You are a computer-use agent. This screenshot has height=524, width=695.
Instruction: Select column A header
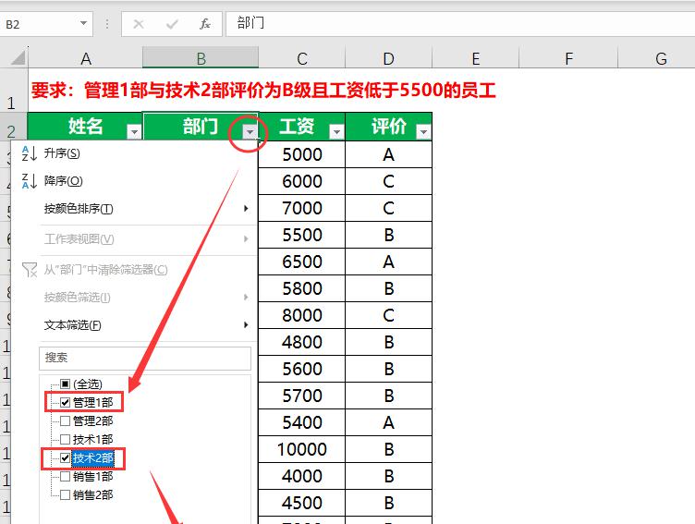tap(86, 58)
